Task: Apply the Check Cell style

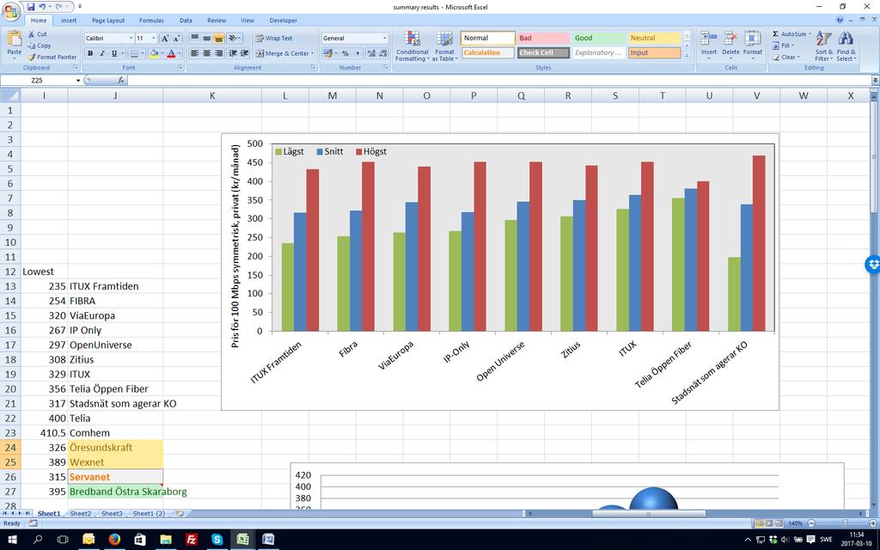Action: [543, 52]
